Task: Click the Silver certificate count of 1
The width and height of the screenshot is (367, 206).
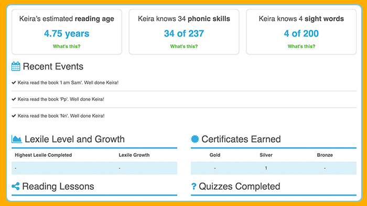Action: tap(266, 168)
